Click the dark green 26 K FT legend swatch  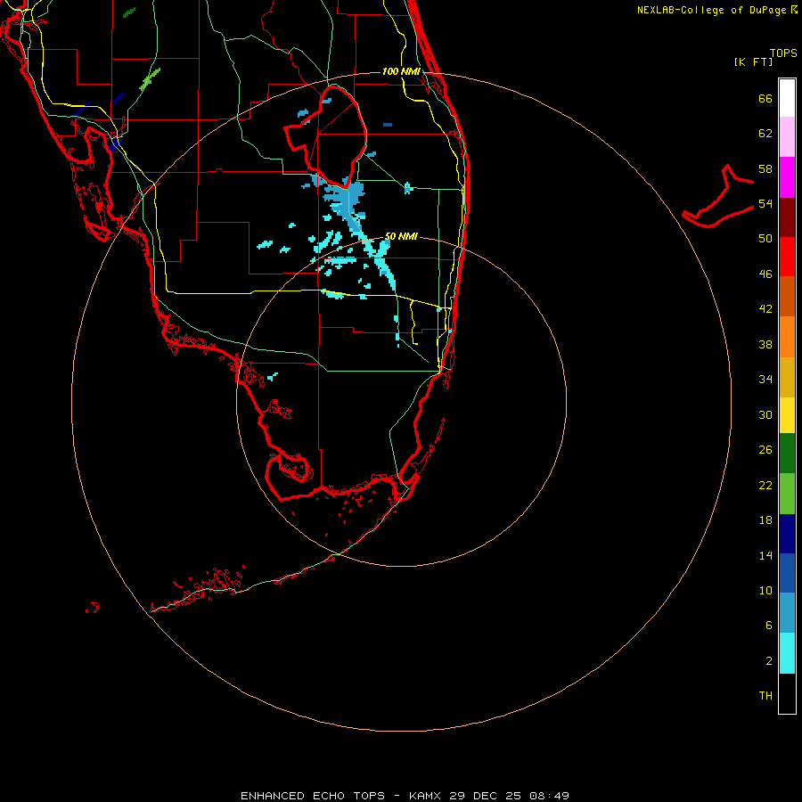pos(787,454)
